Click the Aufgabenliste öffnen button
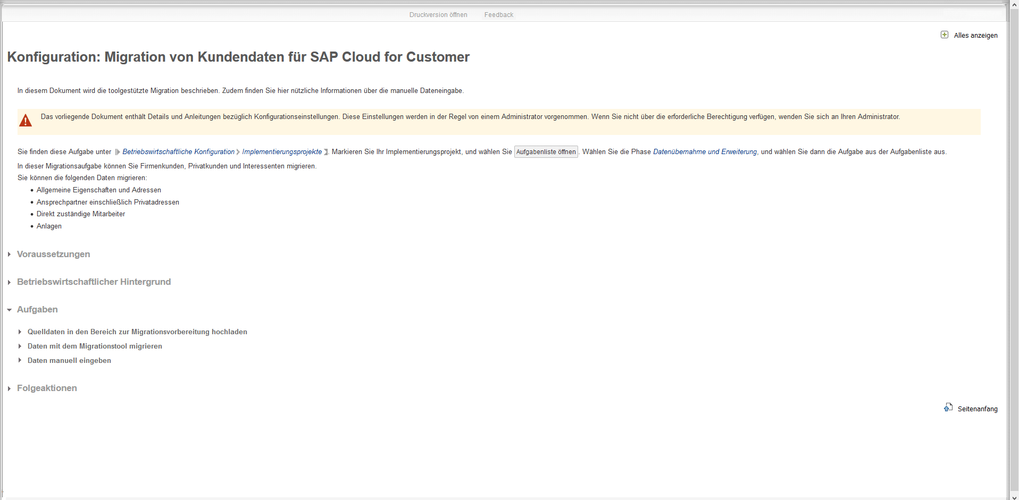Screen dimensions: 1019x500 (546, 152)
